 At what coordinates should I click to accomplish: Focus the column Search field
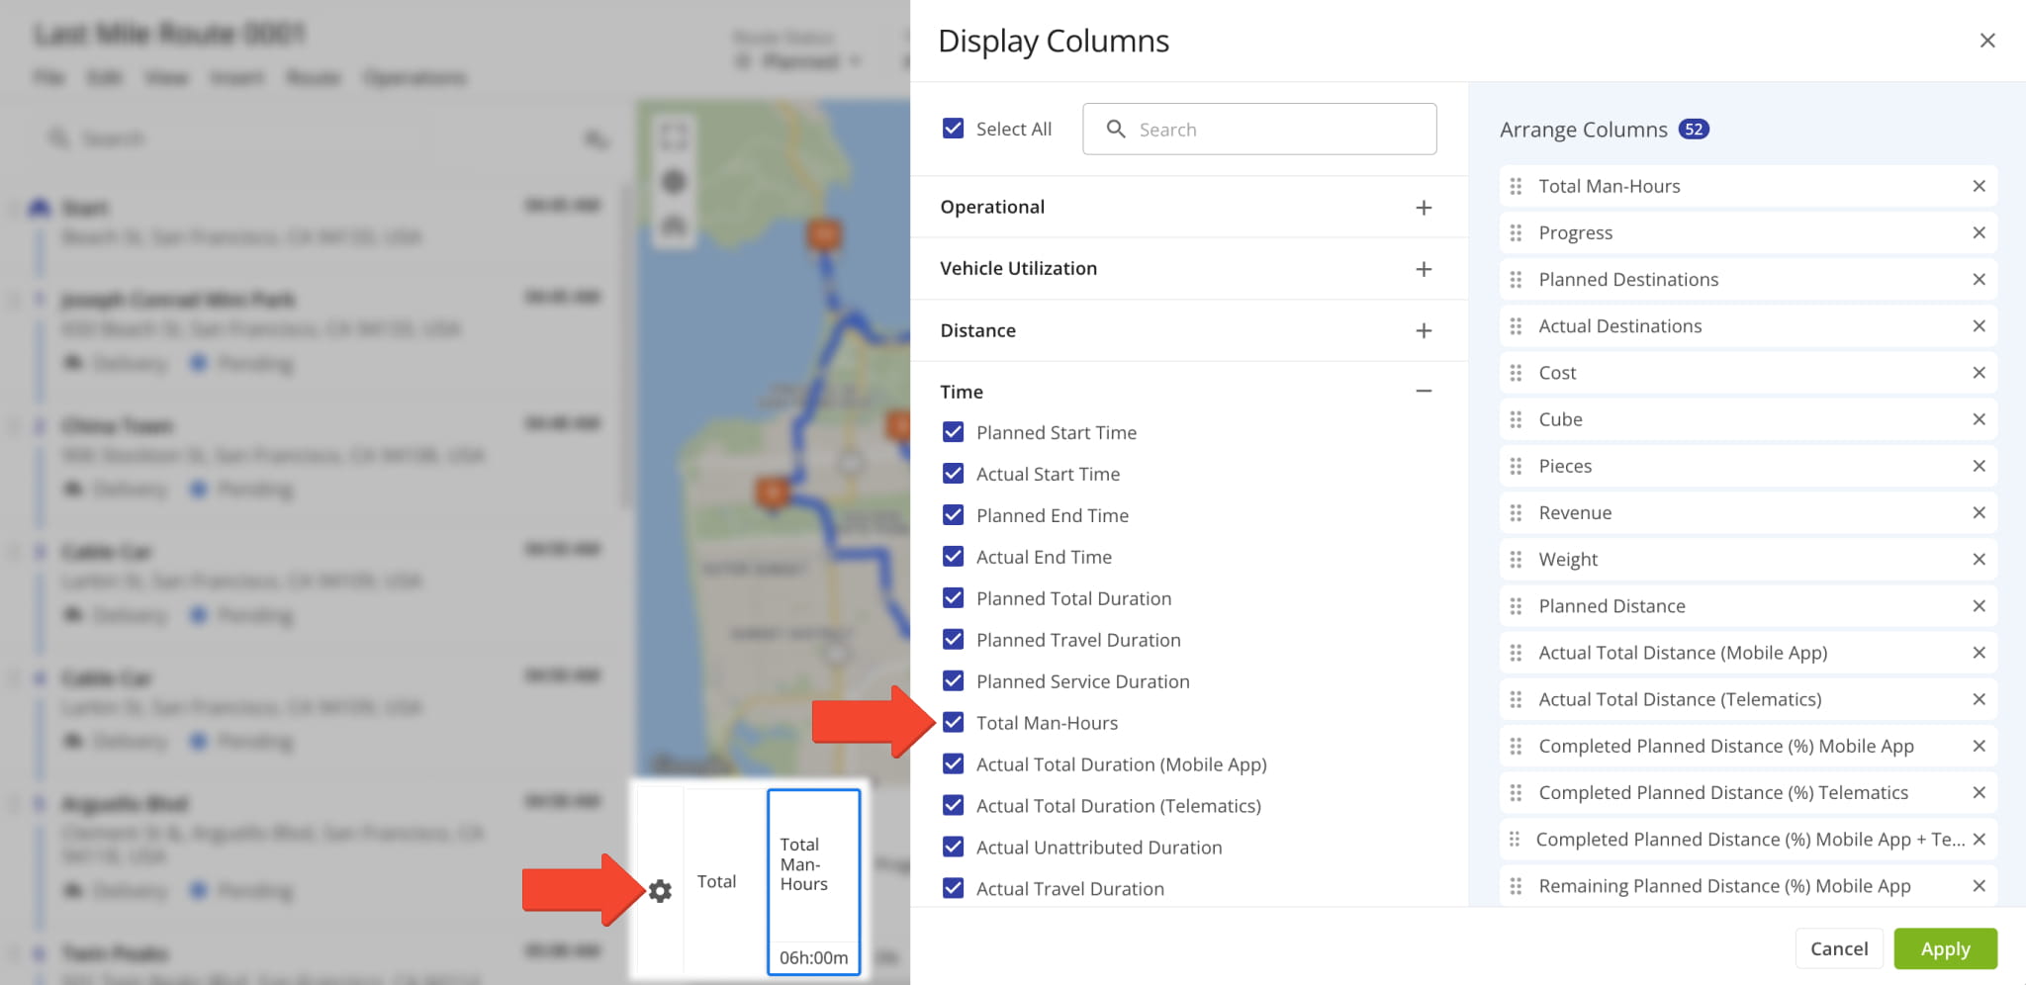(1276, 130)
